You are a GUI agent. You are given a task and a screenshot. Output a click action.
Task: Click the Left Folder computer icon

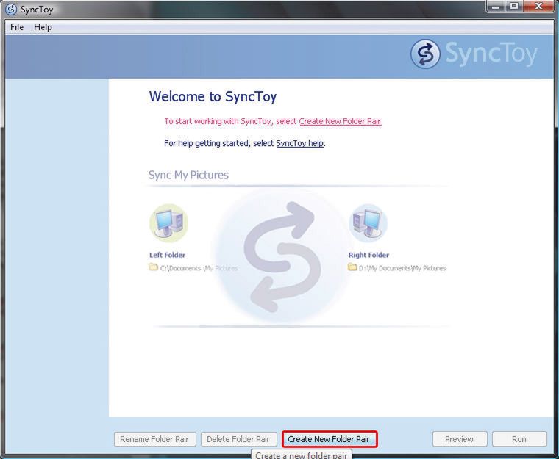pyautogui.click(x=168, y=223)
